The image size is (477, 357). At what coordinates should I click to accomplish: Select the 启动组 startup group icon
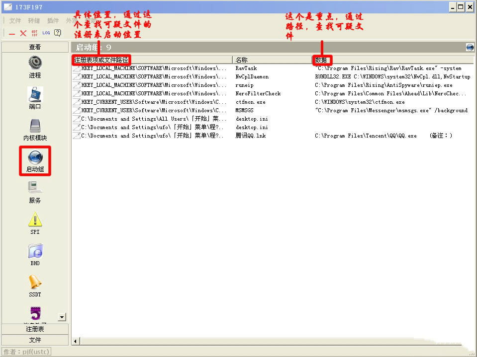(35, 158)
